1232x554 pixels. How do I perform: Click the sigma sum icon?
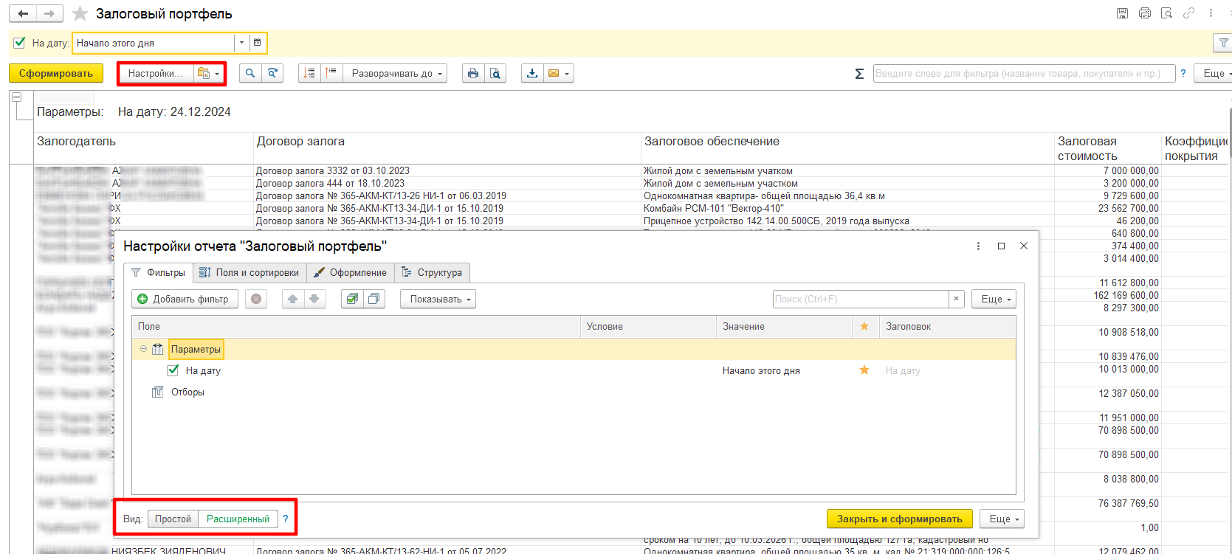point(859,74)
